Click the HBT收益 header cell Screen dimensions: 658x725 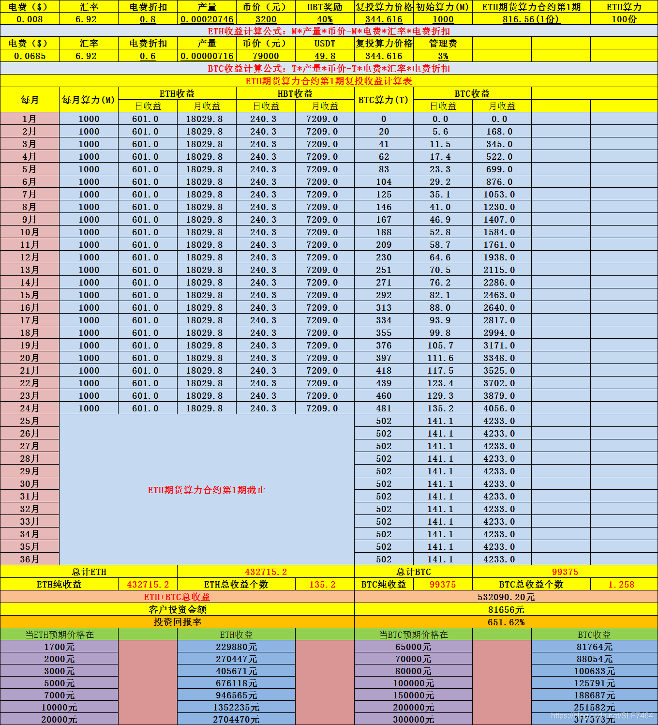(x=295, y=93)
